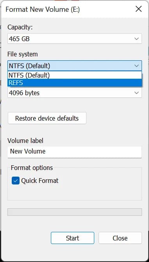Click the Capacity label
The width and height of the screenshot is (149, 262).
pyautogui.click(x=20, y=27)
